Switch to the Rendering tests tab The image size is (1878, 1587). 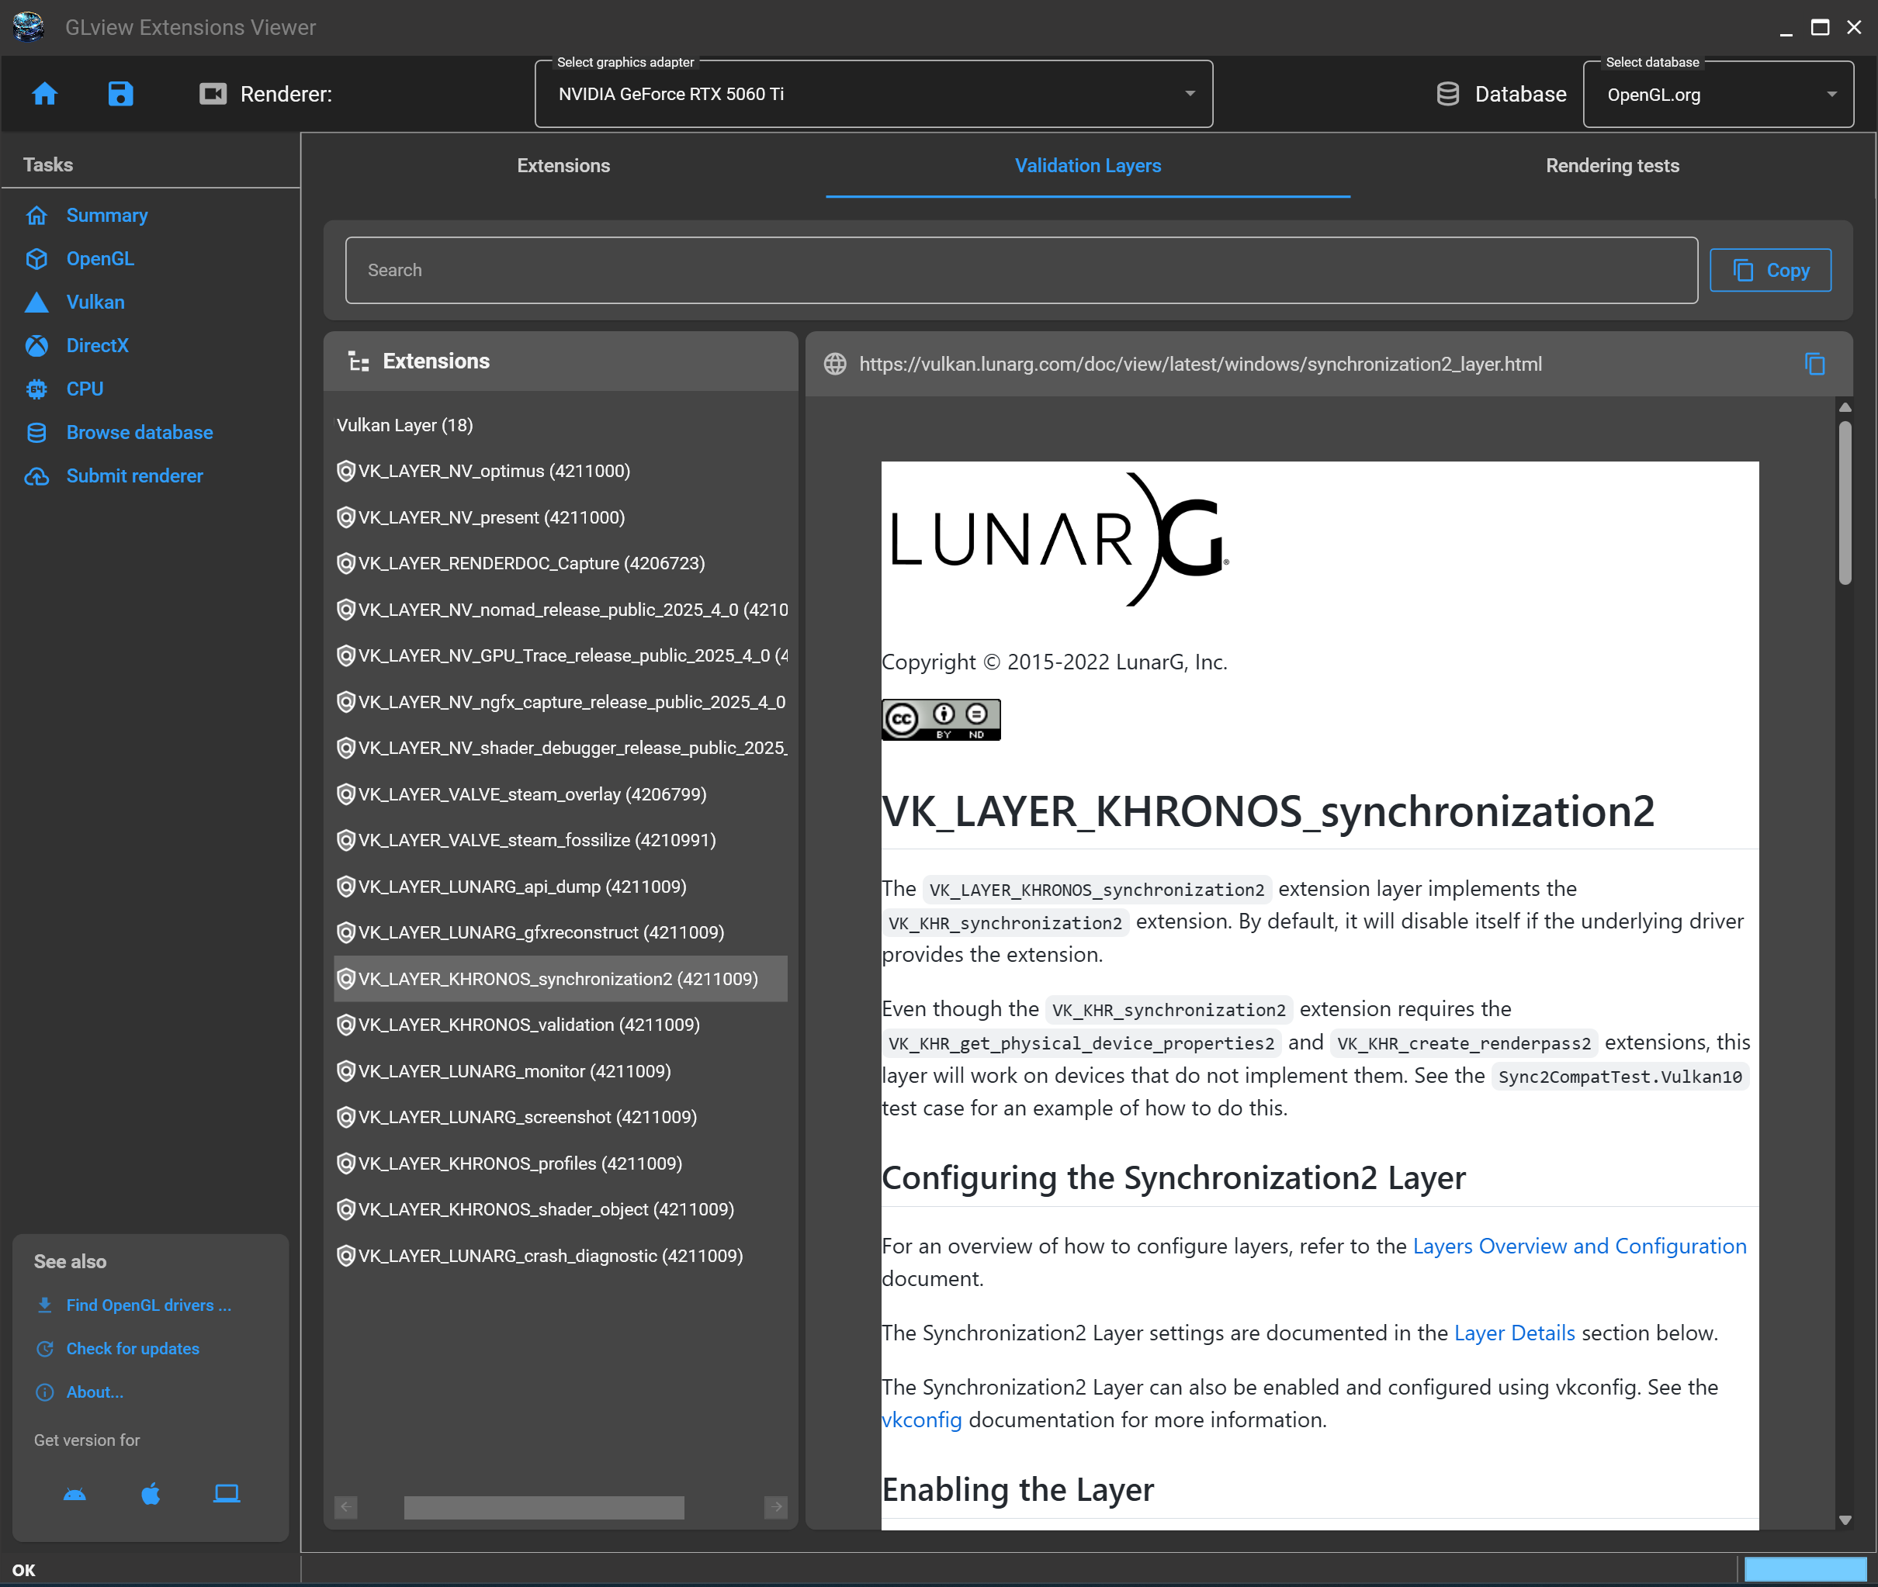(x=1612, y=165)
